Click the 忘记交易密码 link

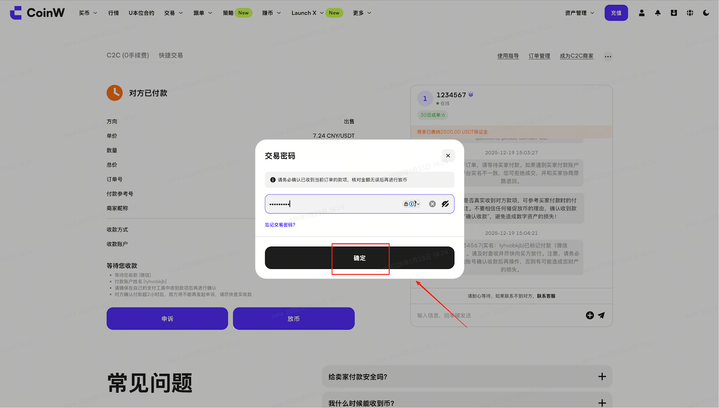[280, 225]
